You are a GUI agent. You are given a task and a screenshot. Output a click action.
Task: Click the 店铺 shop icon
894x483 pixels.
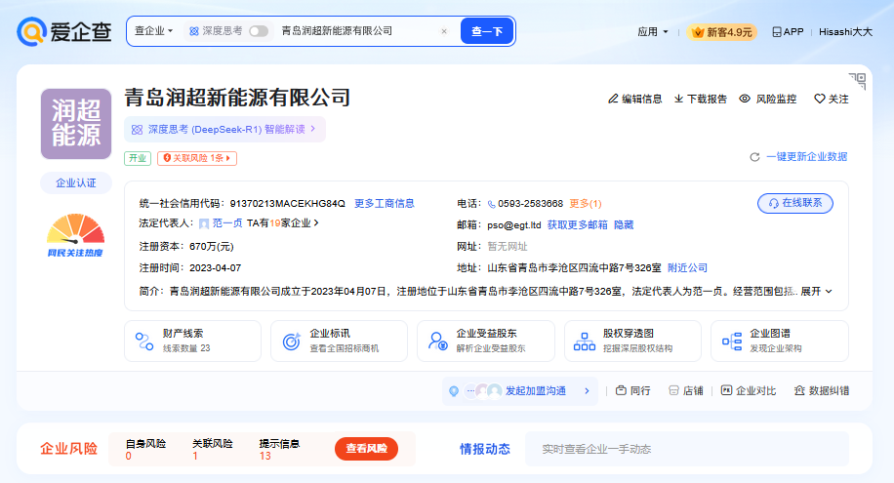pos(673,390)
